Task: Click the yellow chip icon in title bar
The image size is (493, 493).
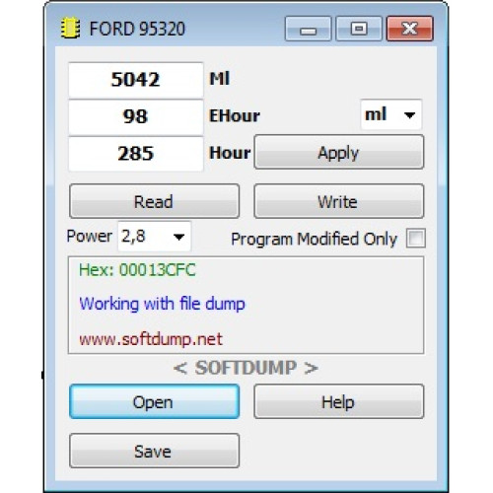Action: [70, 29]
